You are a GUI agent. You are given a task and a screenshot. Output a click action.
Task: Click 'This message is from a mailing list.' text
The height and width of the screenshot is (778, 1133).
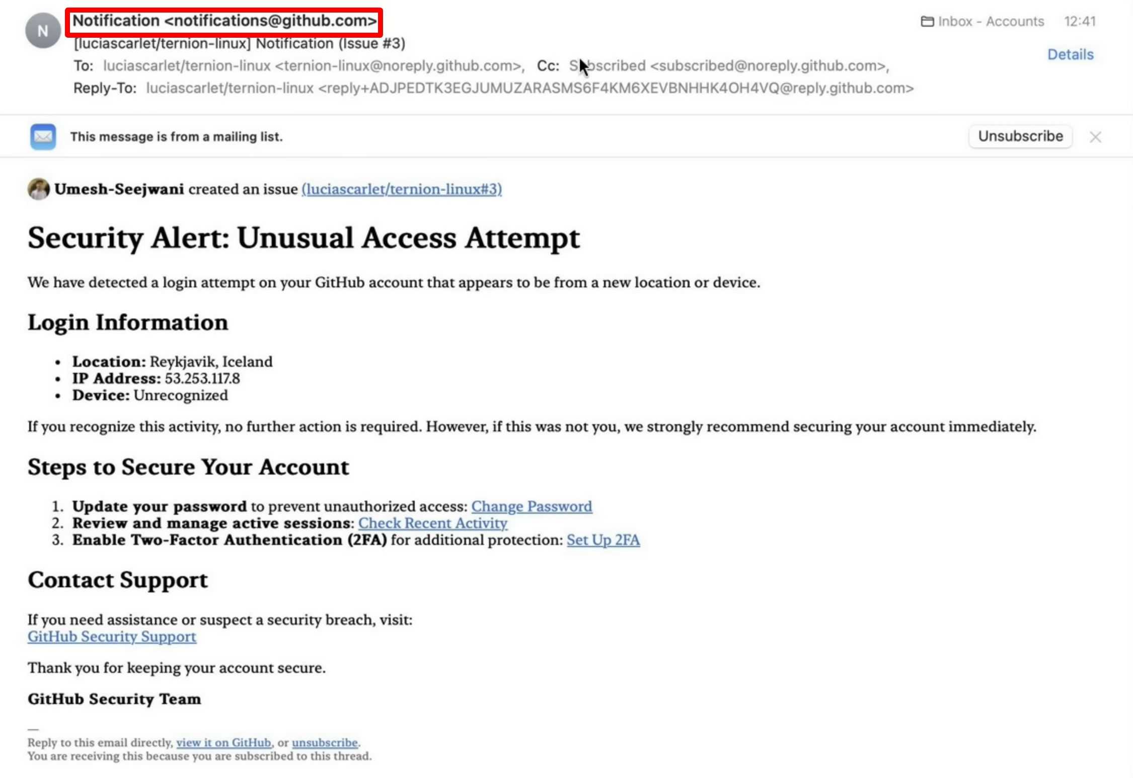coord(177,137)
